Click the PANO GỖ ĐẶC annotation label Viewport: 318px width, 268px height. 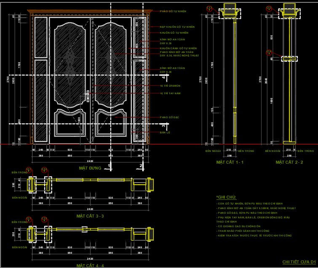point(169,117)
